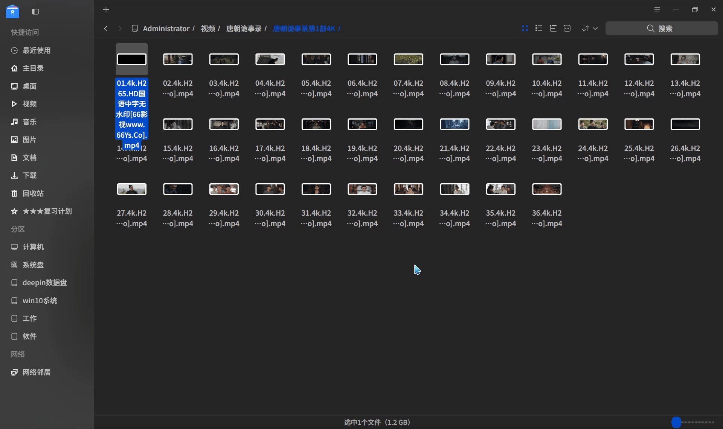Go back with the left arrow

pos(106,28)
